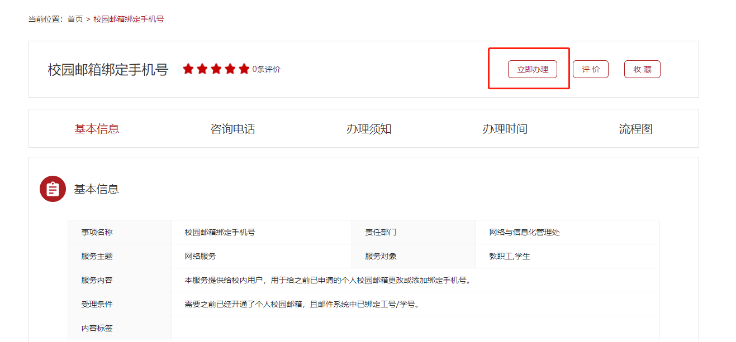This screenshot has width=736, height=342.
Task: Open the 办理时间 tab
Action: pos(505,129)
